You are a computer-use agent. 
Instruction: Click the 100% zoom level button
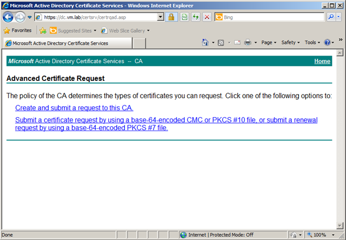317,235
